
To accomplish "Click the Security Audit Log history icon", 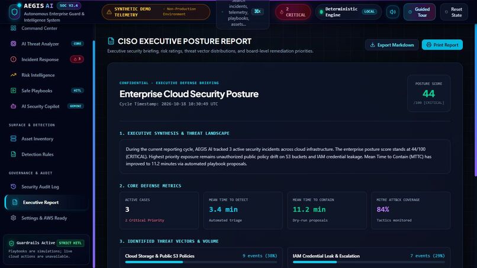I will [x=14, y=186].
